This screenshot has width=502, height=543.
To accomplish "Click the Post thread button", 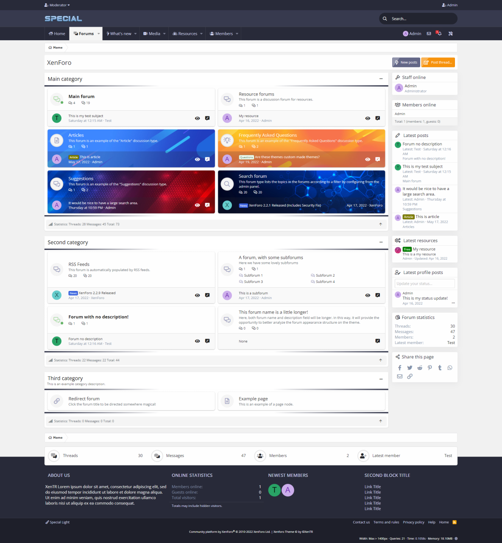I will pos(438,62).
